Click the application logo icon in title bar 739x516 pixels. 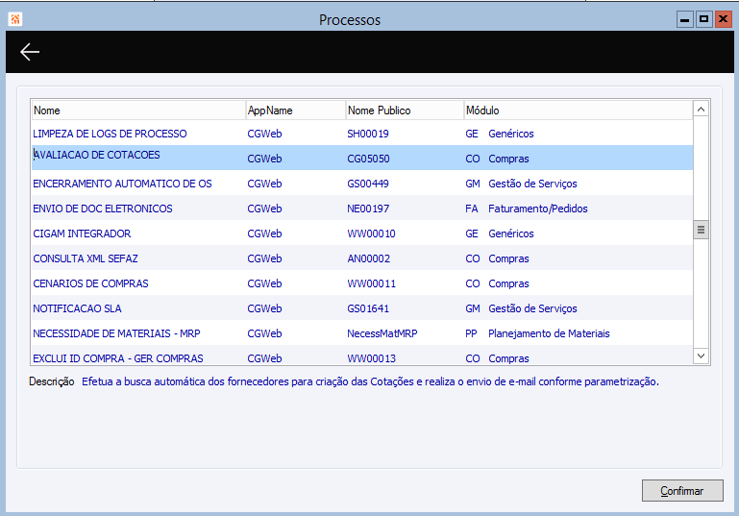(15, 19)
